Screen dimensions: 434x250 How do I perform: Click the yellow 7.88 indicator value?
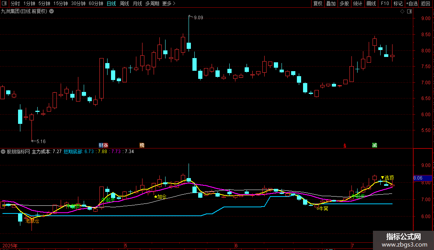click(x=103, y=152)
